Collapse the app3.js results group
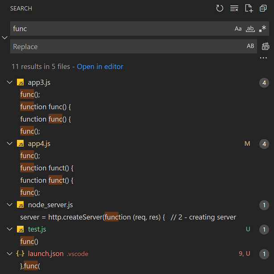The height and width of the screenshot is (274, 274). [10, 82]
